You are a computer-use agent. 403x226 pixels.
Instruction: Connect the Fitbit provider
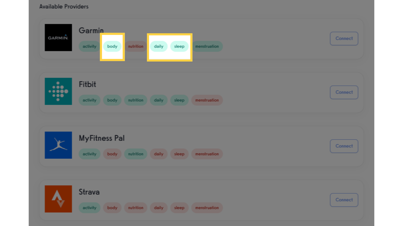(344, 92)
